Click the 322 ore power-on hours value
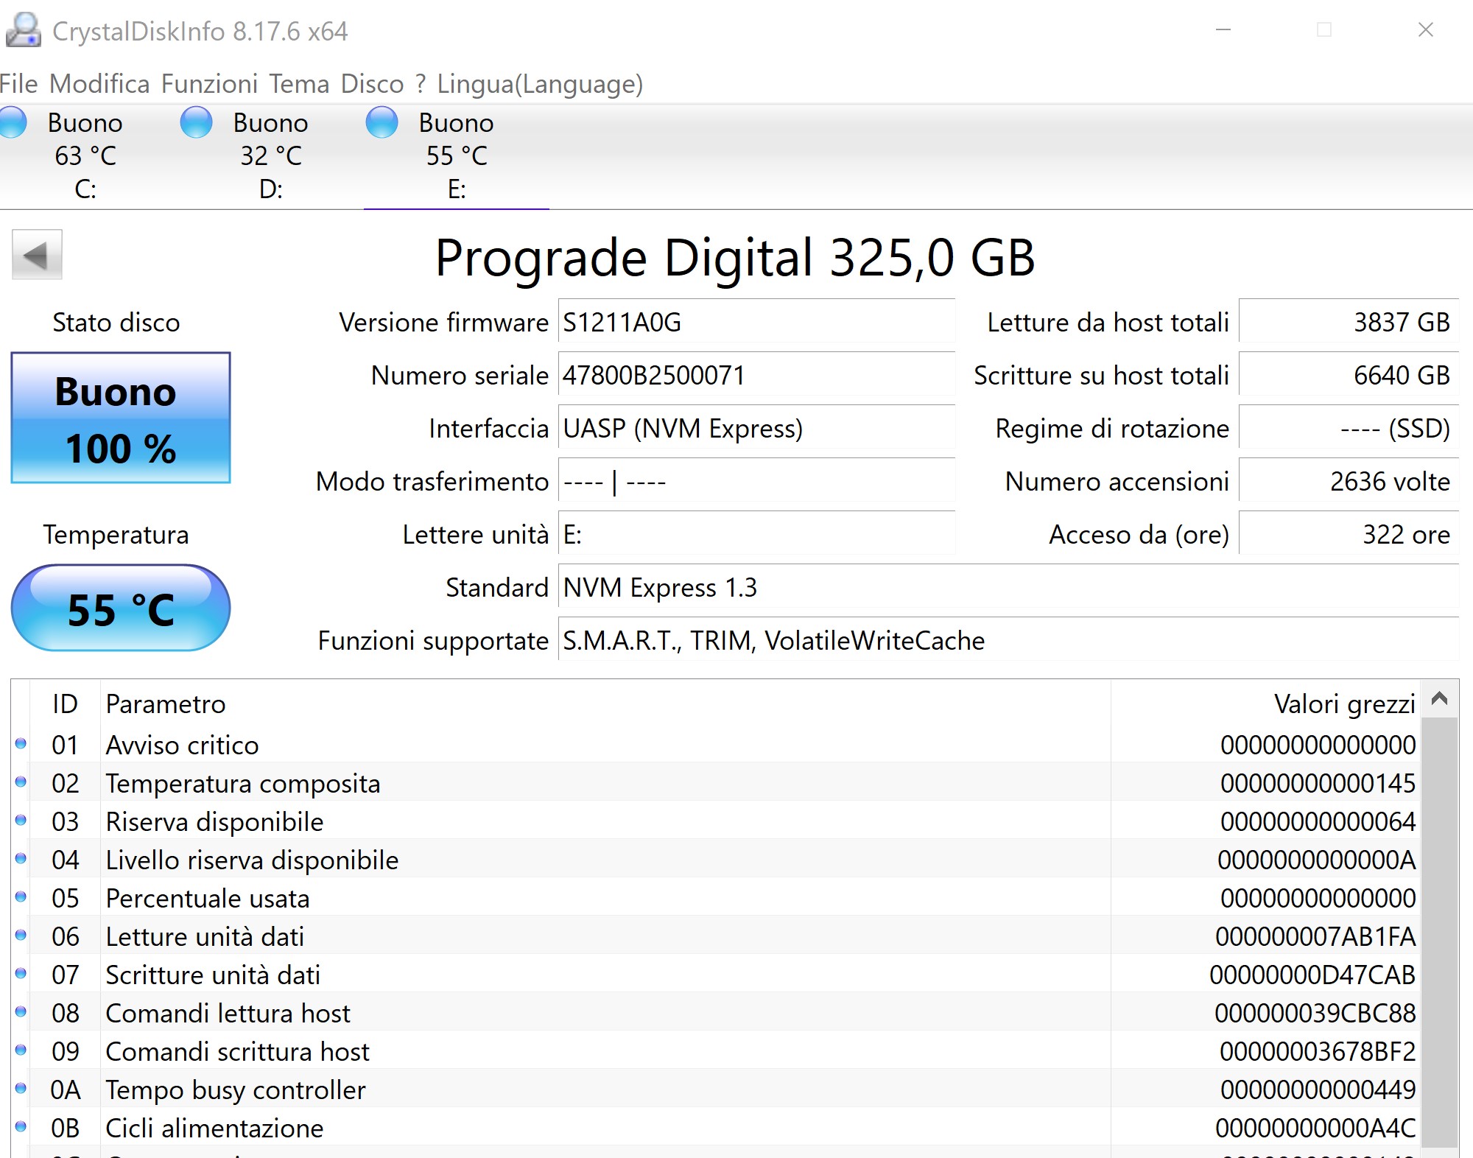The image size is (1473, 1158). [1349, 534]
